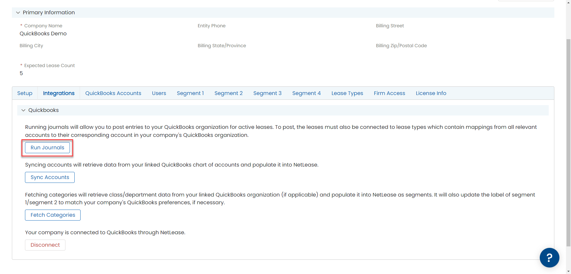Switch to the Segment 3 tab
Screen dimensions: 571x274
[267, 93]
